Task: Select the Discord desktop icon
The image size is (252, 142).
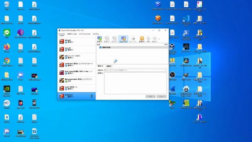Action: click(7, 133)
